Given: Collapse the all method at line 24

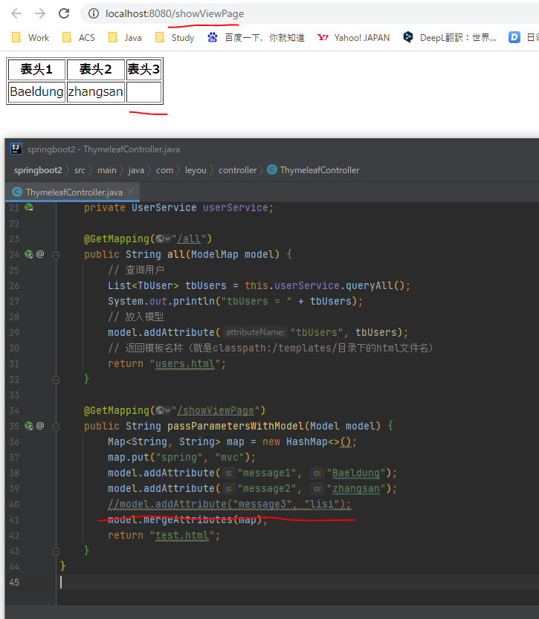Looking at the screenshot, I should [56, 255].
